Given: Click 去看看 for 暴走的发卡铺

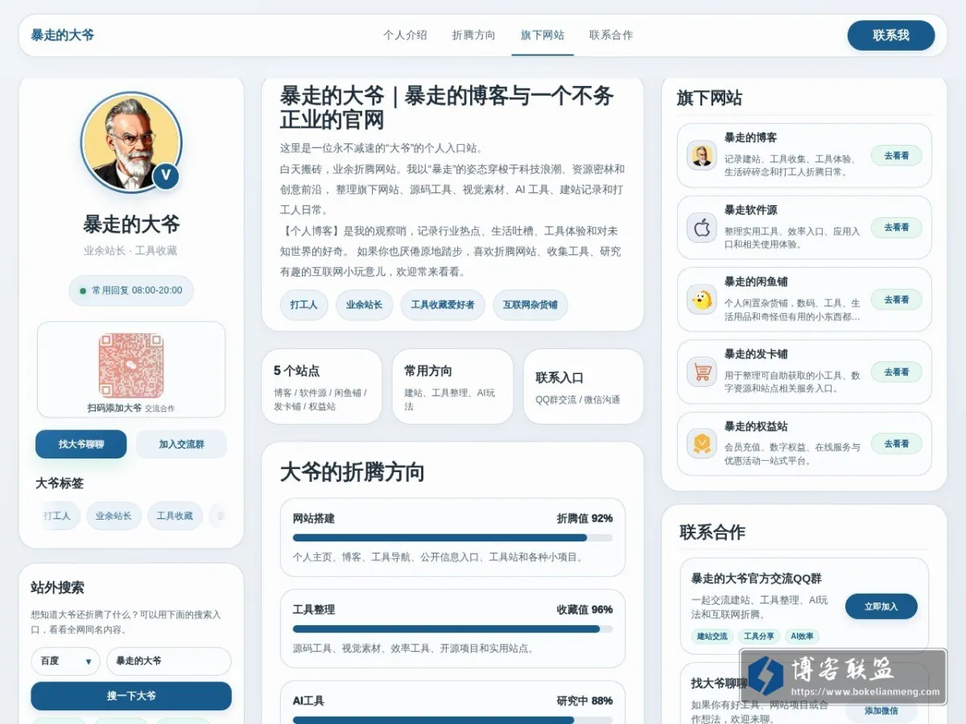Looking at the screenshot, I should tap(897, 372).
